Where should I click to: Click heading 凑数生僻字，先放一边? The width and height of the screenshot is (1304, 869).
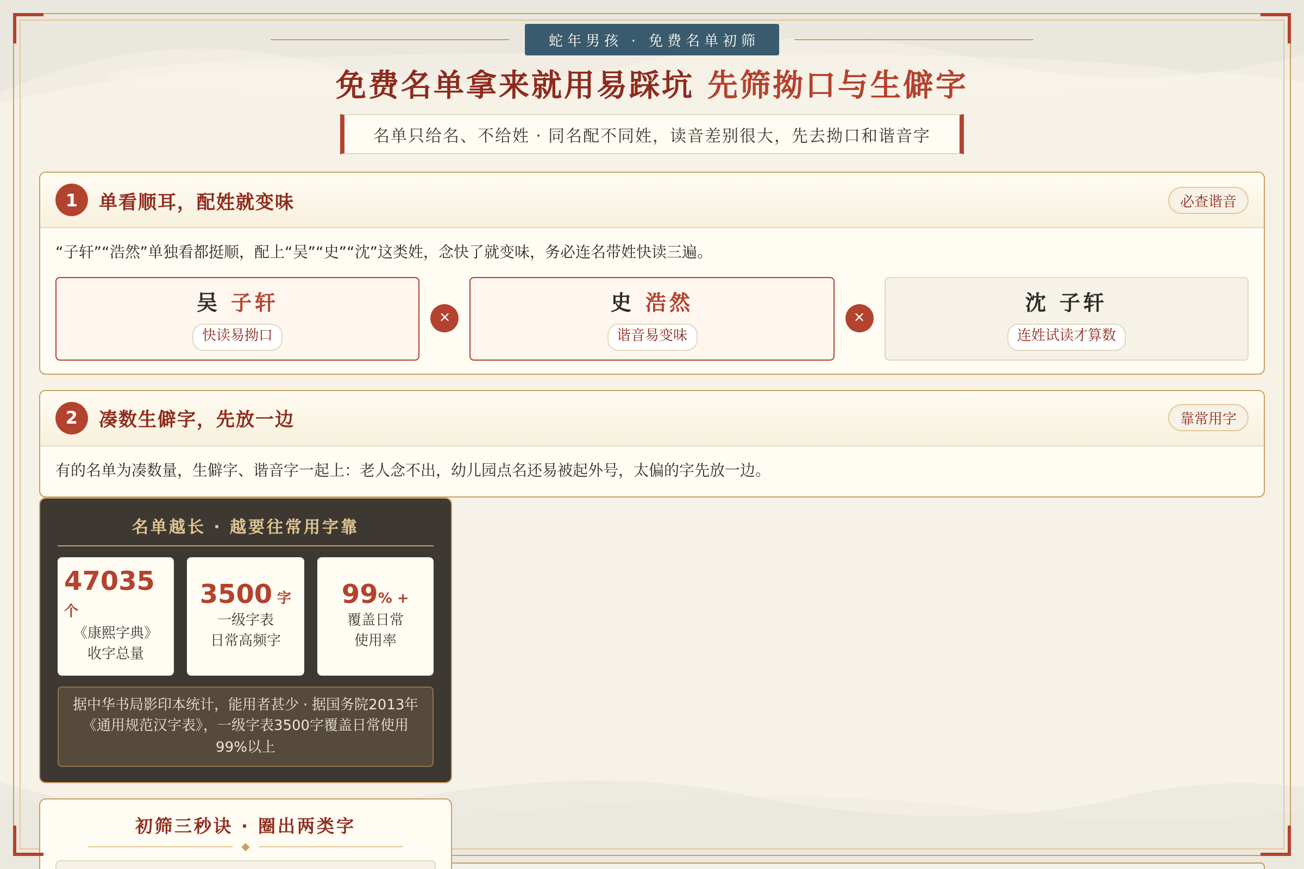point(196,419)
